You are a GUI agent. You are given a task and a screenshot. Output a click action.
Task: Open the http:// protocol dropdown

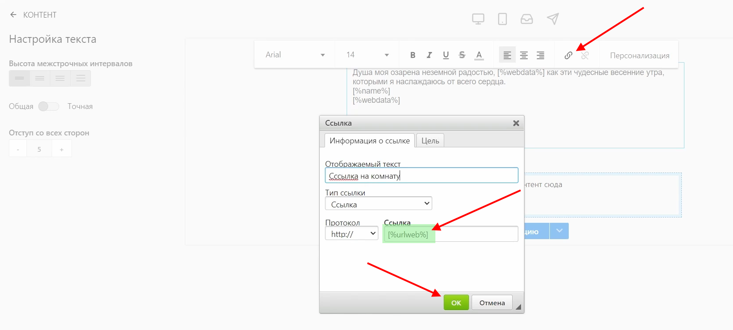(351, 233)
